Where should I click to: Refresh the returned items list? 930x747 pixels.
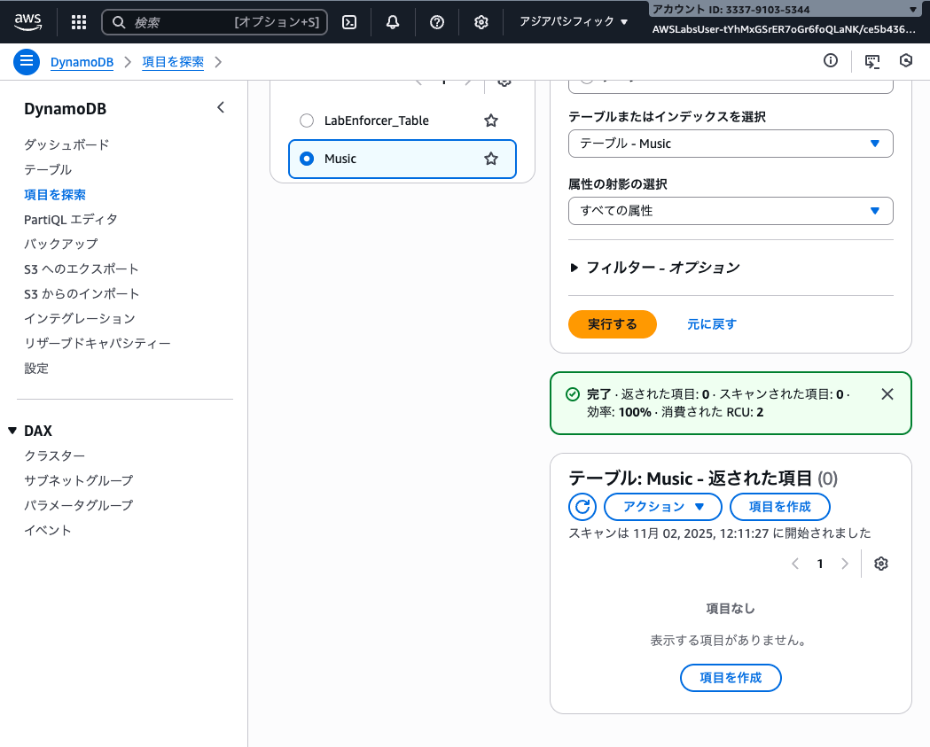(582, 506)
